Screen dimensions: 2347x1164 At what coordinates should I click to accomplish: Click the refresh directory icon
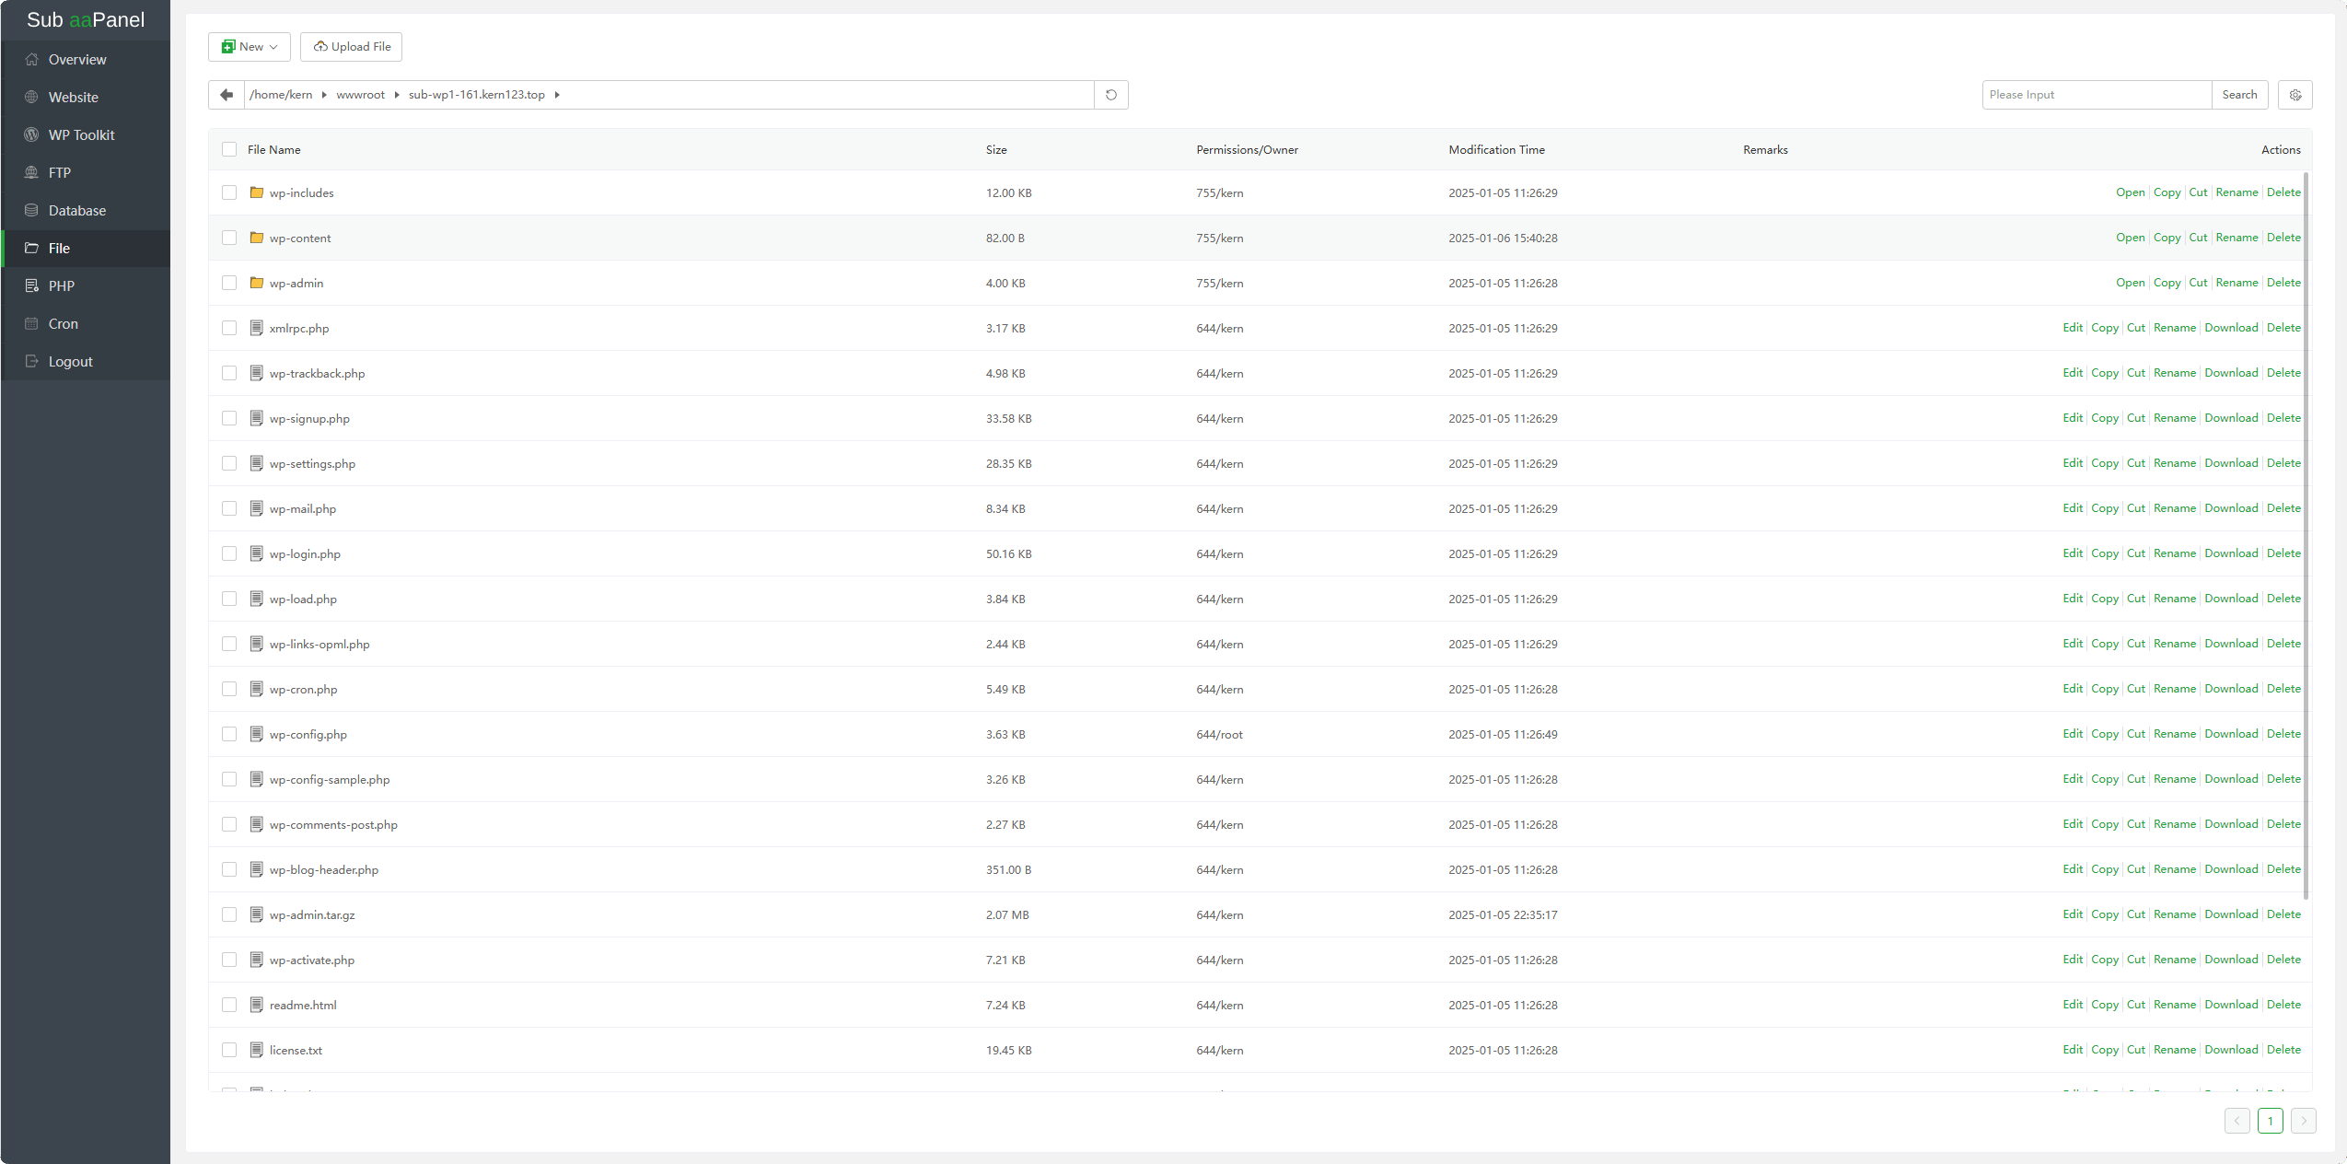(x=1111, y=95)
